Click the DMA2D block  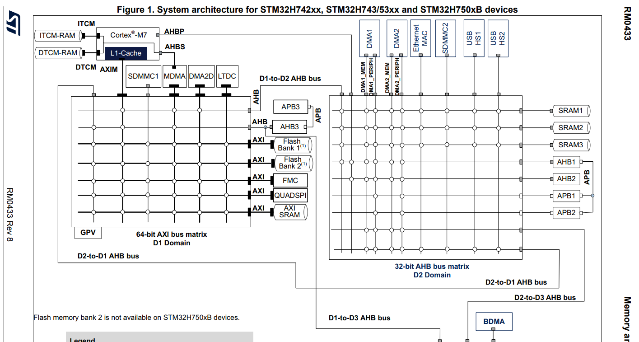(x=201, y=76)
